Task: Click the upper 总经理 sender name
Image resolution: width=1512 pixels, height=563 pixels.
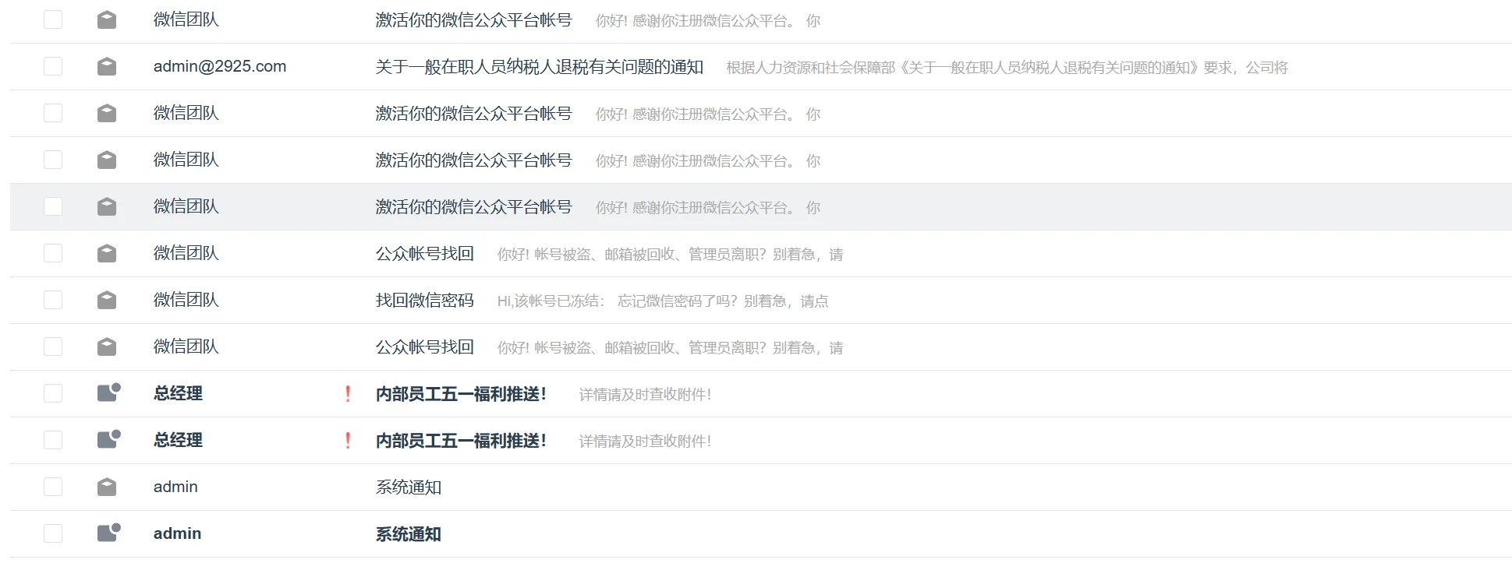Action: click(178, 393)
